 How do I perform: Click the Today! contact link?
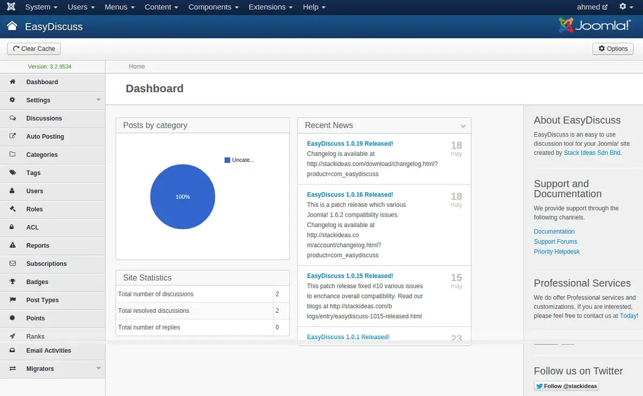pos(629,316)
